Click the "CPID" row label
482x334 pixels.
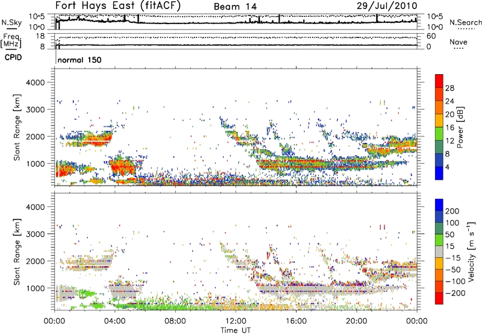click(x=13, y=57)
